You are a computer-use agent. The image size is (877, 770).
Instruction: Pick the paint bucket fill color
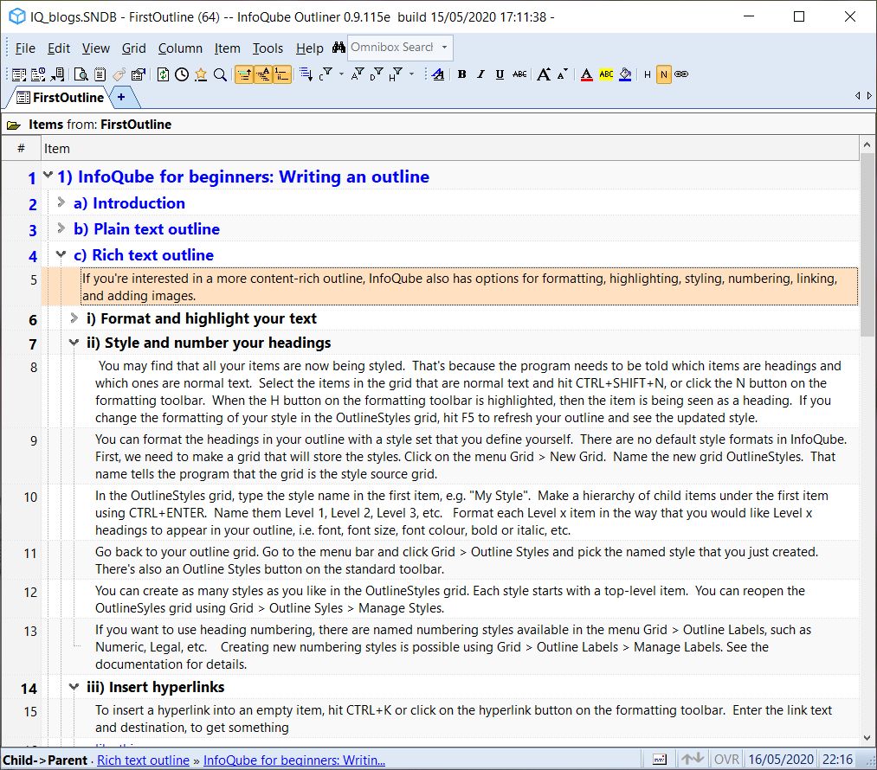625,74
